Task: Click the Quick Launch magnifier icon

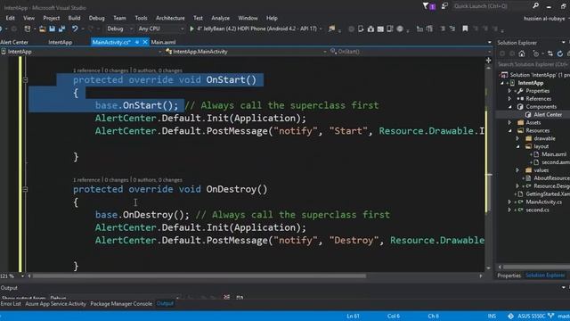Action: click(536, 6)
